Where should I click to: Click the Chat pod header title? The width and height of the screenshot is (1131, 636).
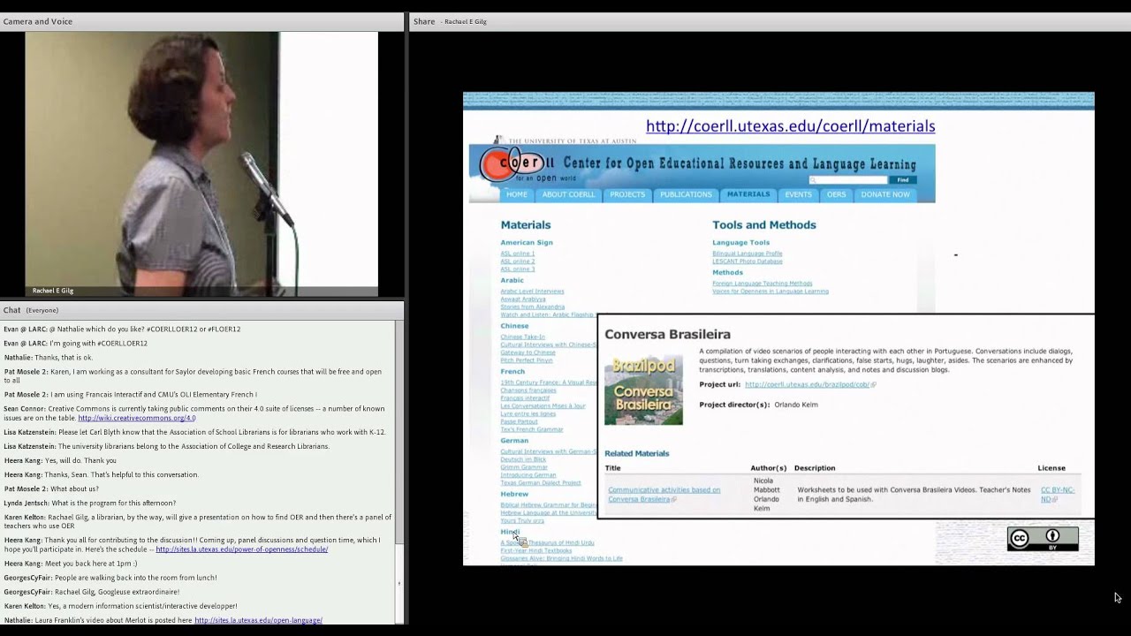click(x=12, y=310)
